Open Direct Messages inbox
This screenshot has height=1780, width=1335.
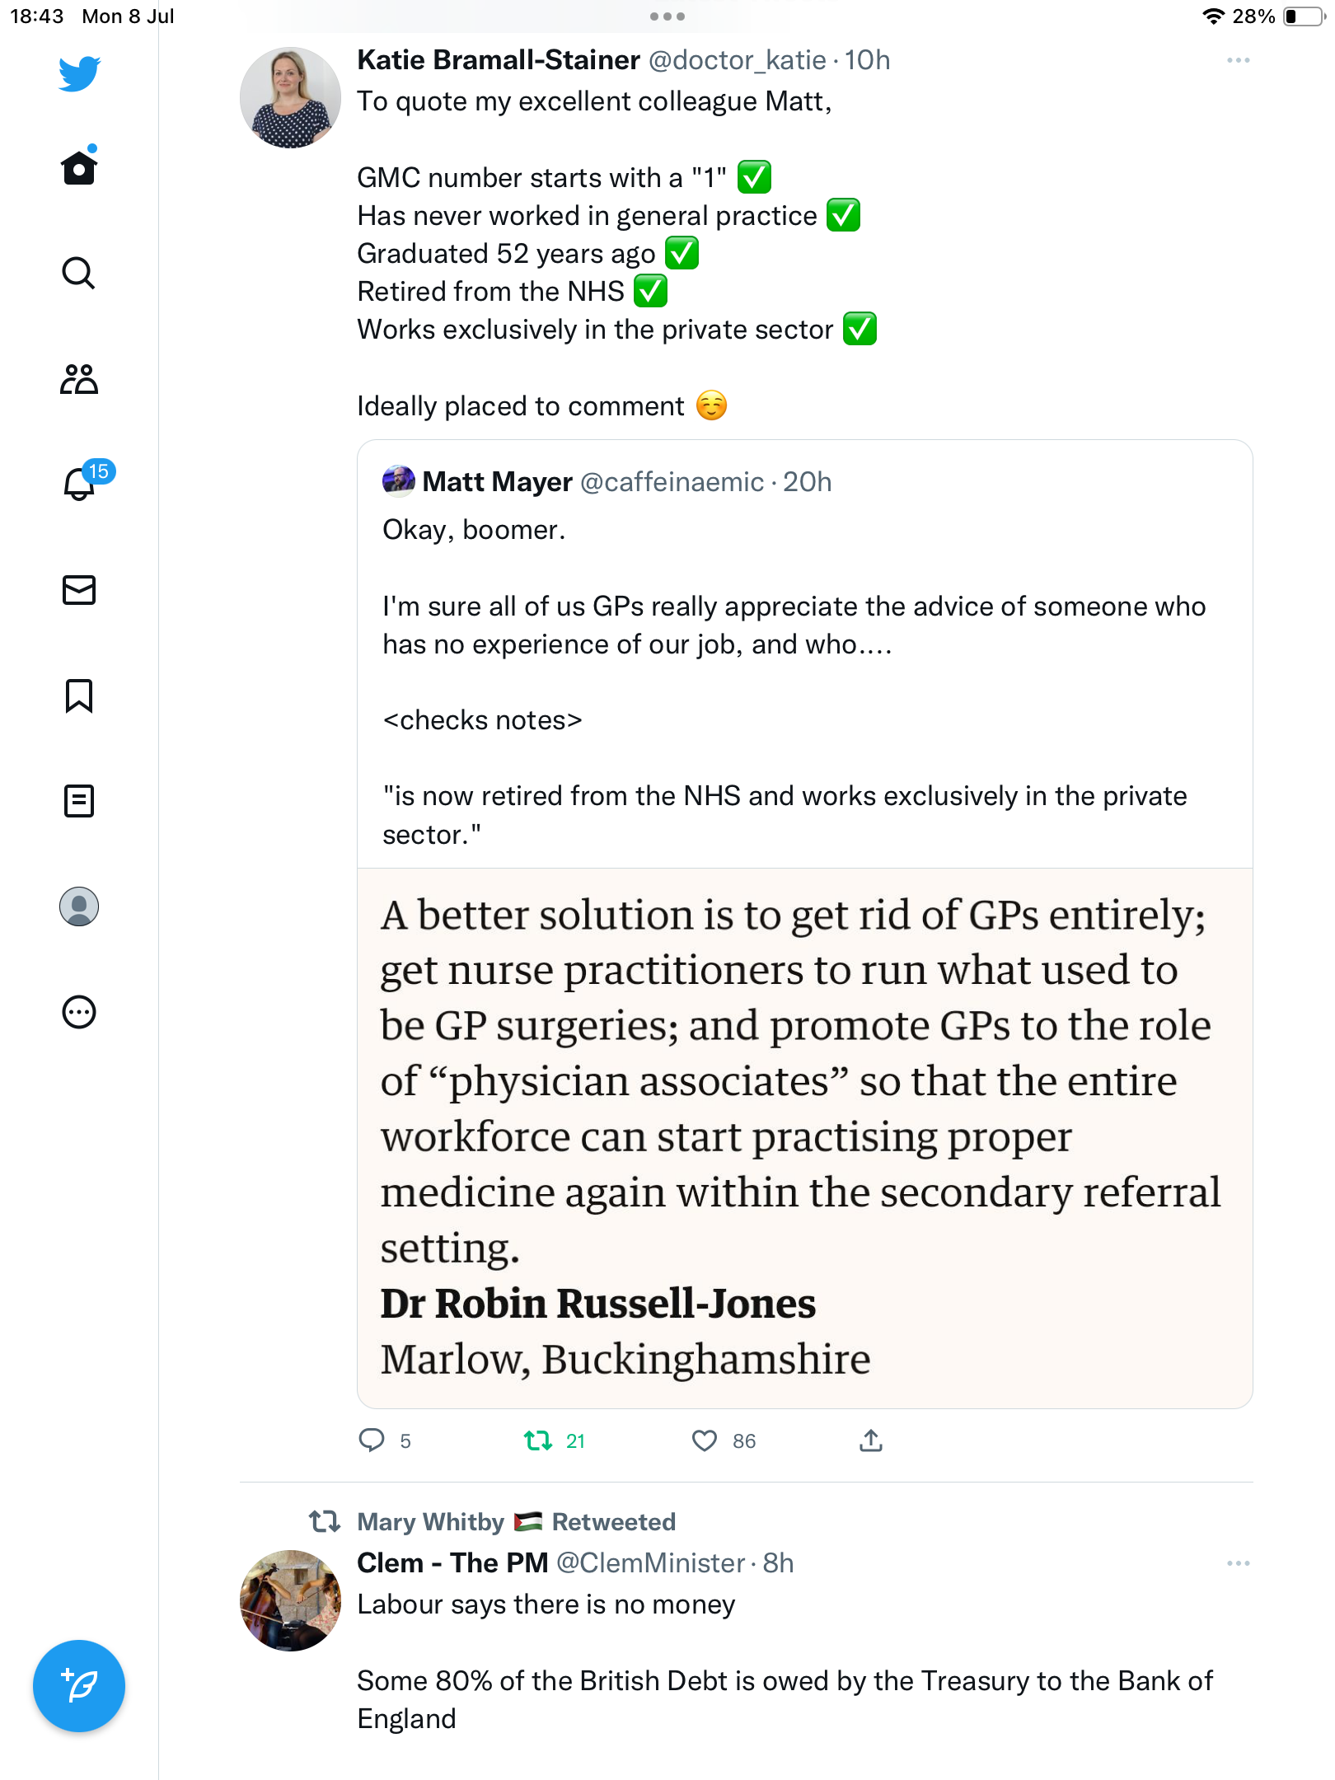coord(79,590)
